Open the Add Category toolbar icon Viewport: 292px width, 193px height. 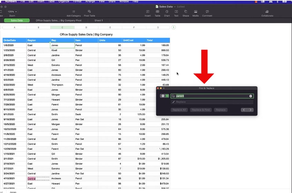tap(74, 11)
